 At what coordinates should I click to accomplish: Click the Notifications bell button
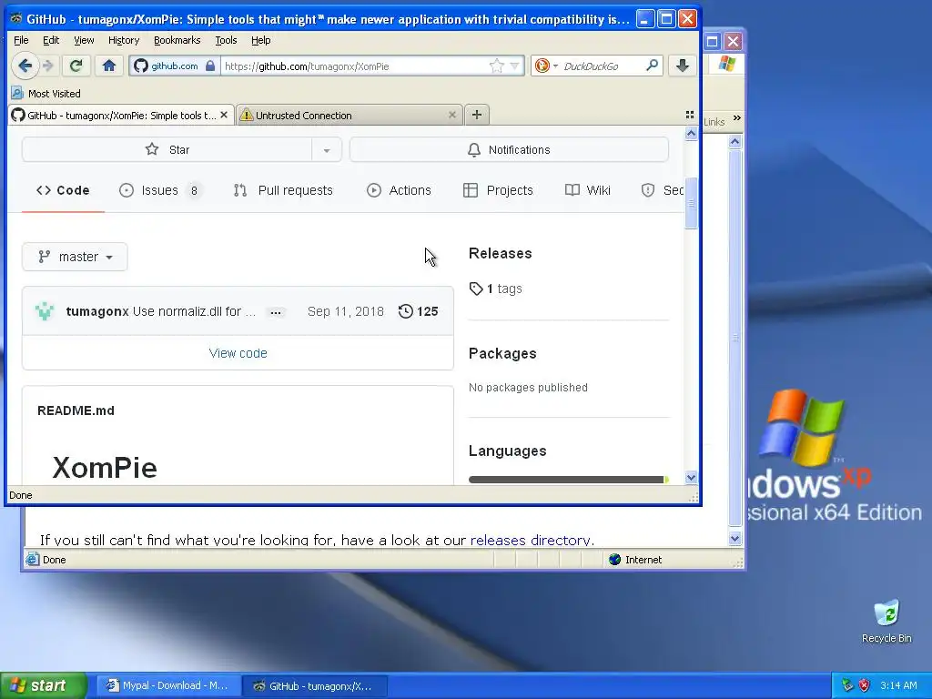[509, 150]
